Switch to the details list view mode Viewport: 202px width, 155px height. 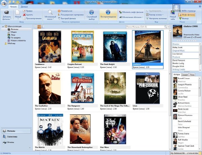point(43,27)
